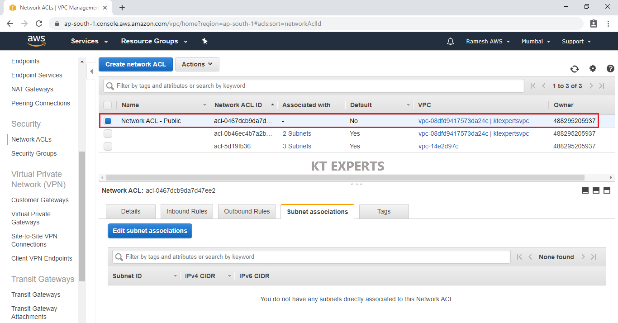618x323 pixels.
Task: Switch to the Inbound Rules tab
Action: [x=186, y=211]
